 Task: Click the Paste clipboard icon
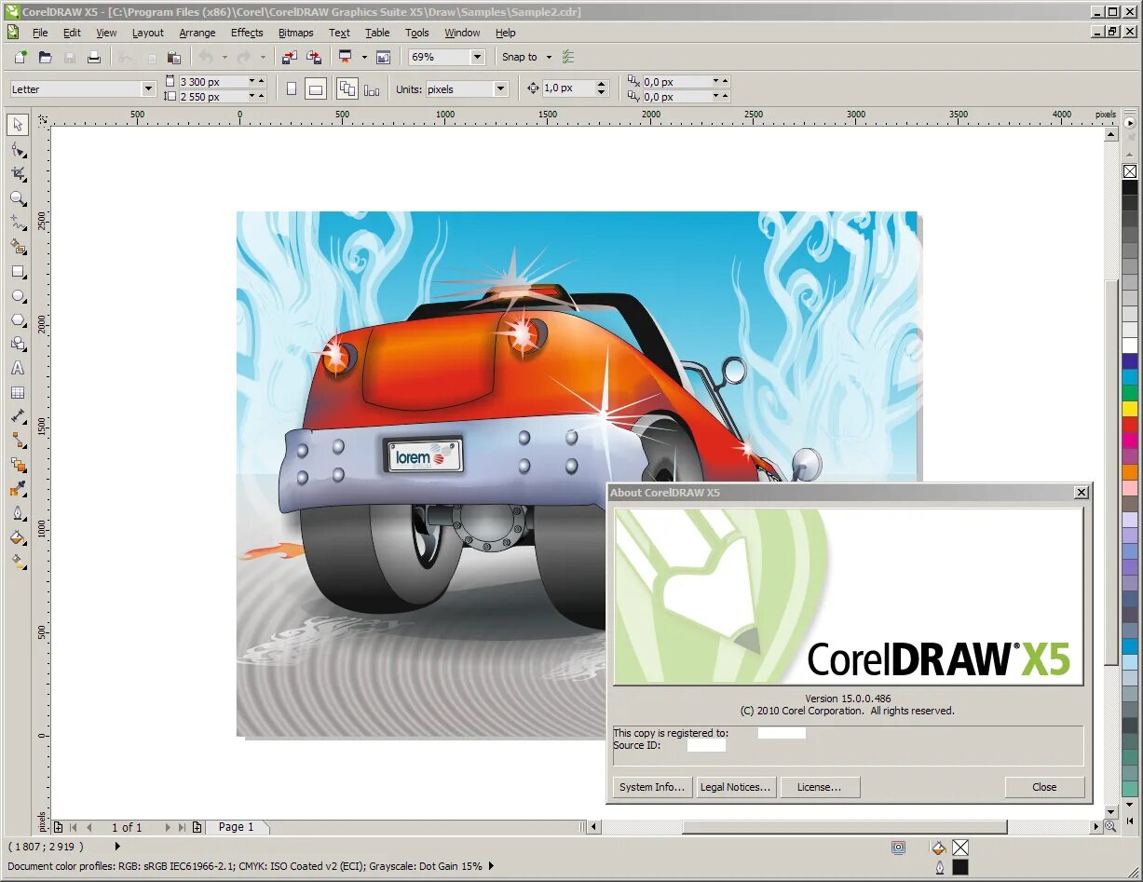point(173,57)
